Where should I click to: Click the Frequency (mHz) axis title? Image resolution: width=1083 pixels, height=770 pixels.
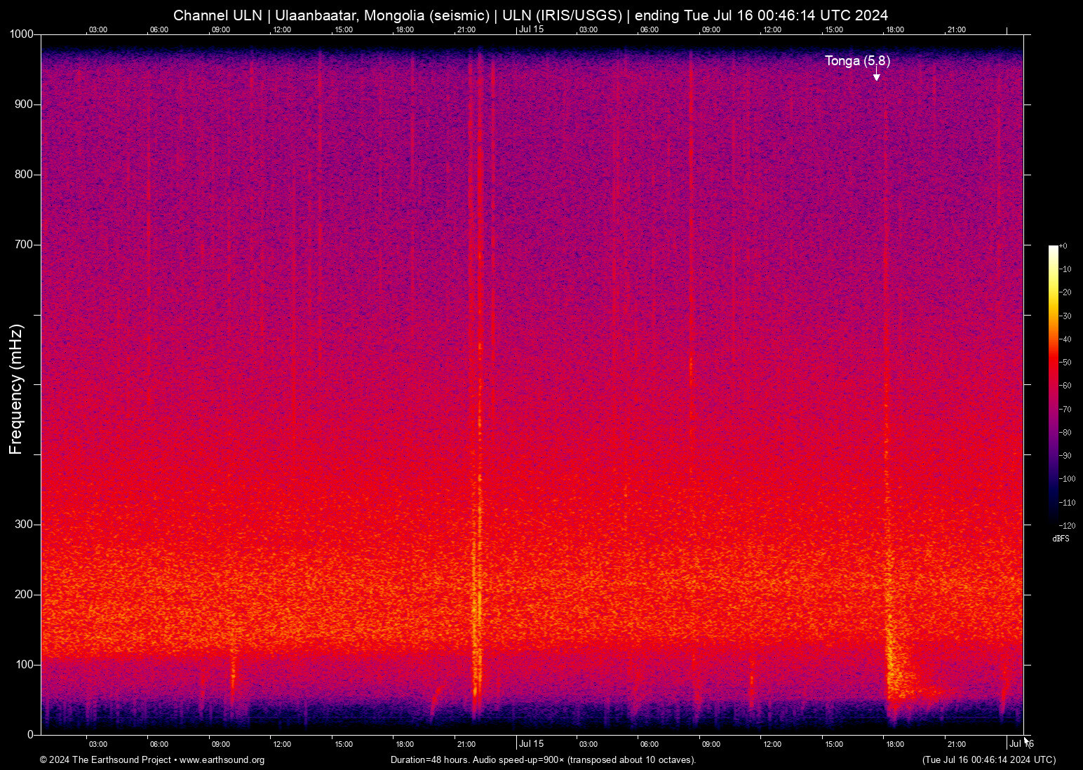click(x=15, y=386)
